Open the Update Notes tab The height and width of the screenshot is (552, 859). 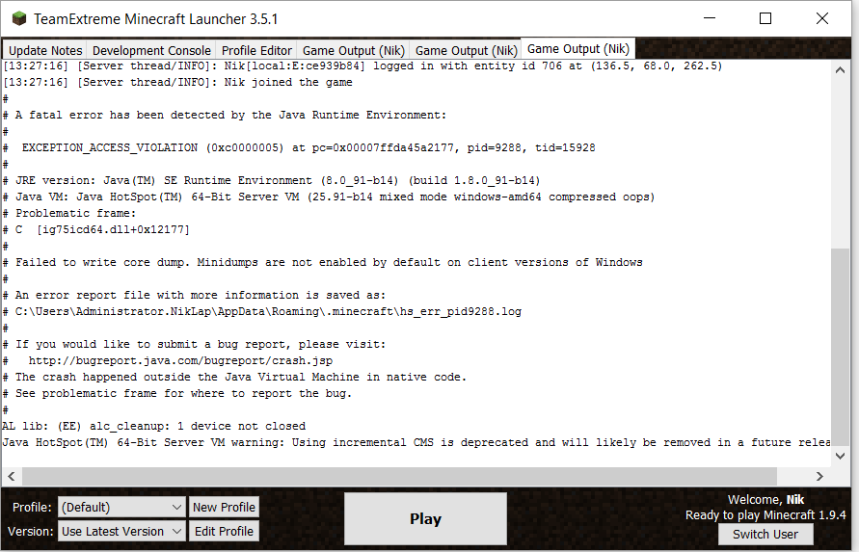coord(45,50)
